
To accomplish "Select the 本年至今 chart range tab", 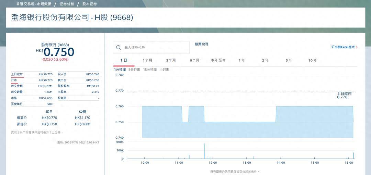I will point(218,60).
